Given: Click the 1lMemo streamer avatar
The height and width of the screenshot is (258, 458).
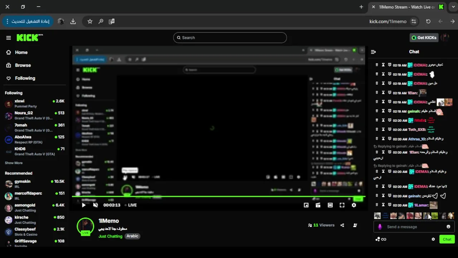Looking at the screenshot, I should click(86, 226).
